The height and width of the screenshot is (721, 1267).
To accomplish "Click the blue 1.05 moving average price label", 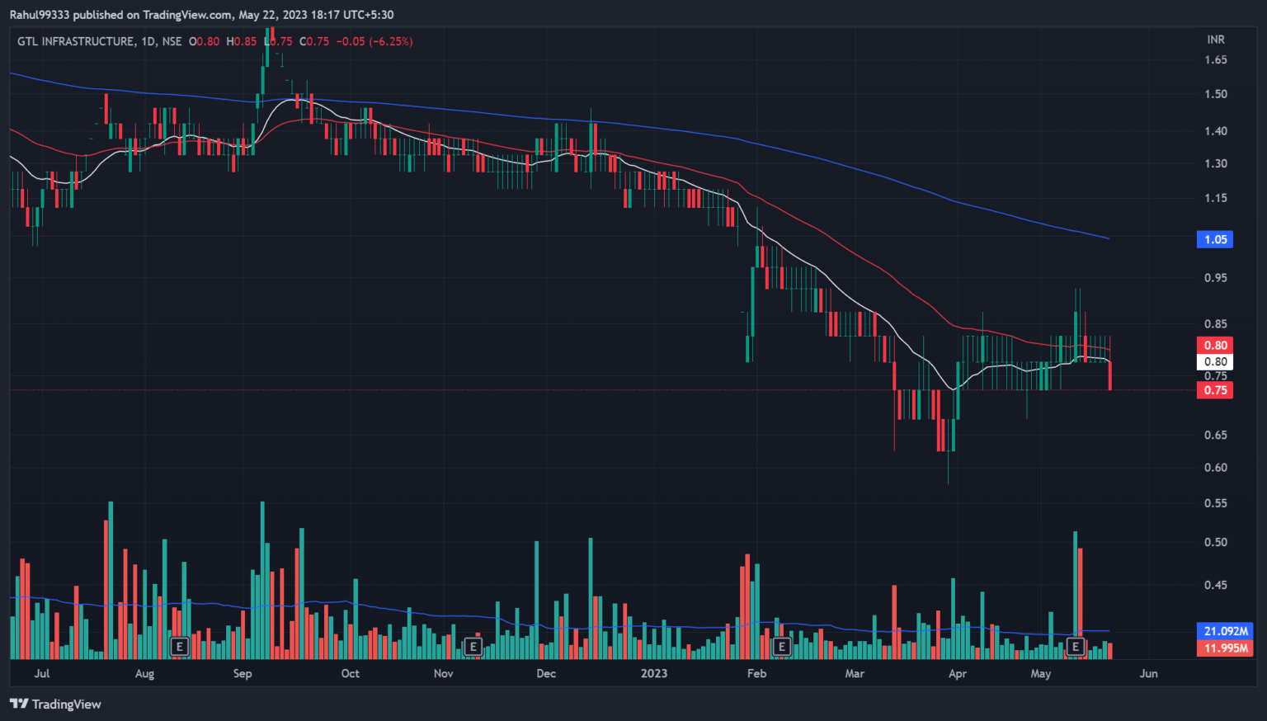I will (1214, 239).
